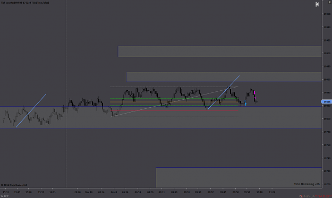The image size is (332, 198).
Task: Select the bottom gray rectangle zone near 19720
Action: point(239,177)
